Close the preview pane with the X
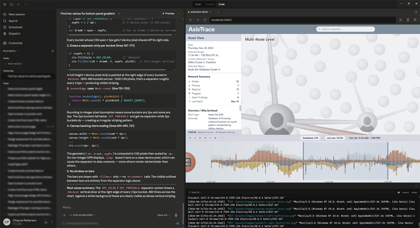Screen dimensions: 420x228 (416, 12)
